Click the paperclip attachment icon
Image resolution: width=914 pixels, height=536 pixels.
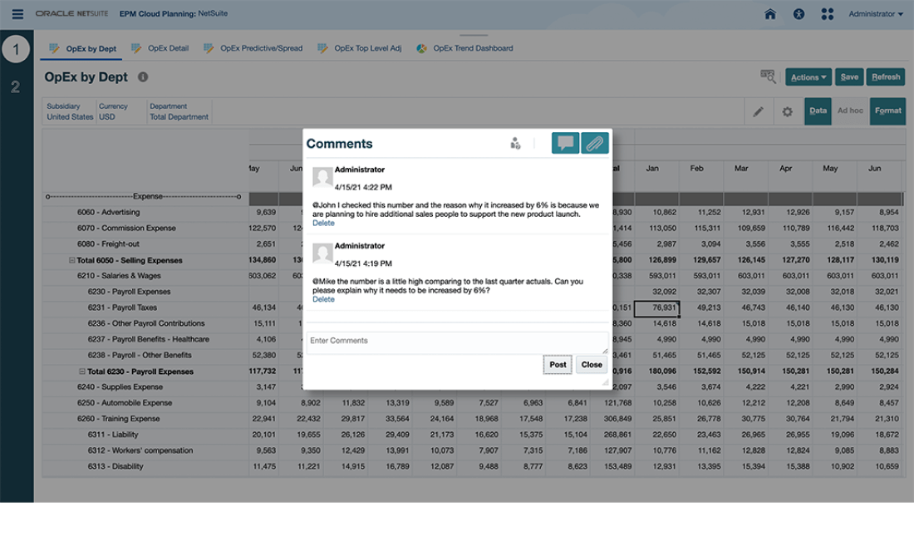click(594, 143)
